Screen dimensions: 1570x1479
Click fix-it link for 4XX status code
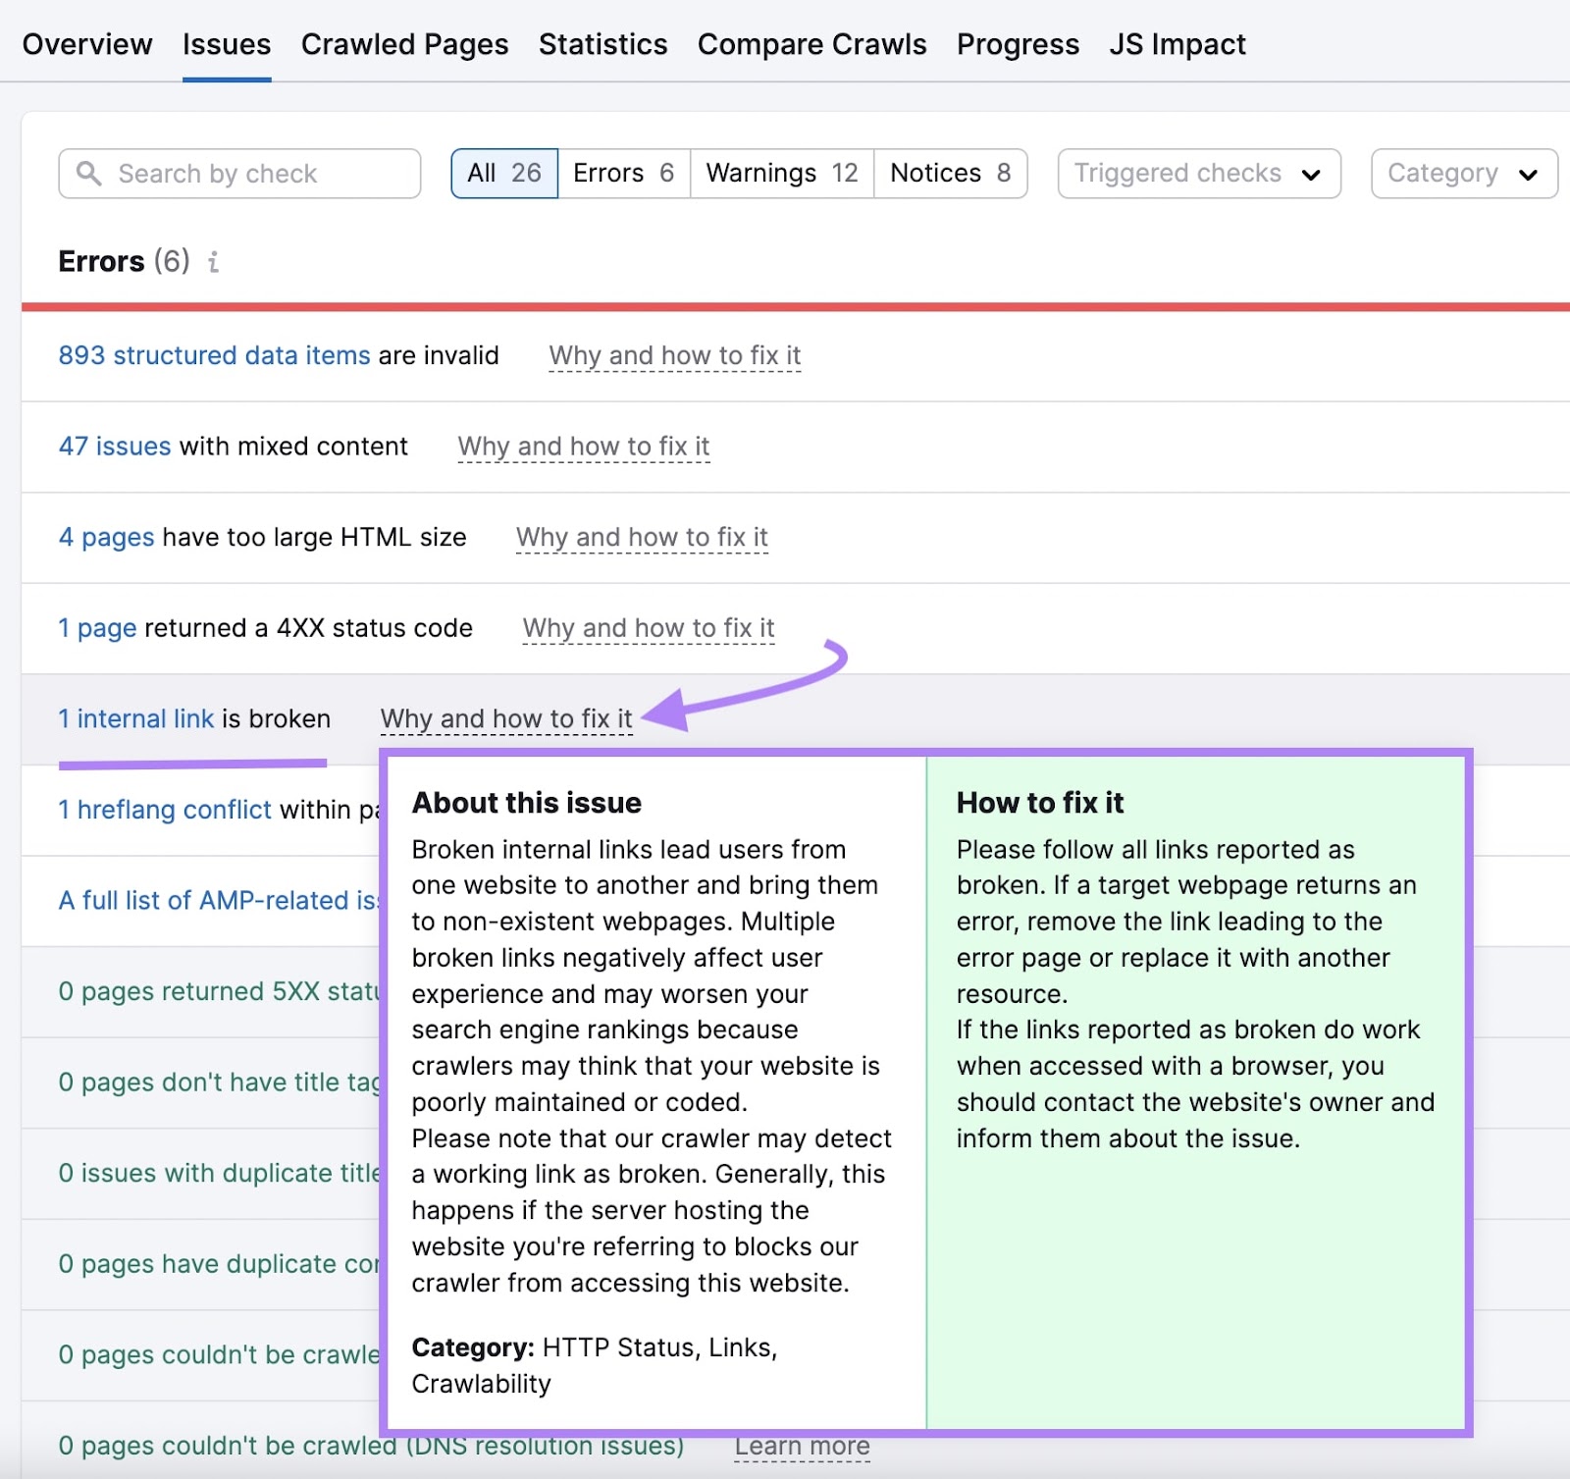649,628
